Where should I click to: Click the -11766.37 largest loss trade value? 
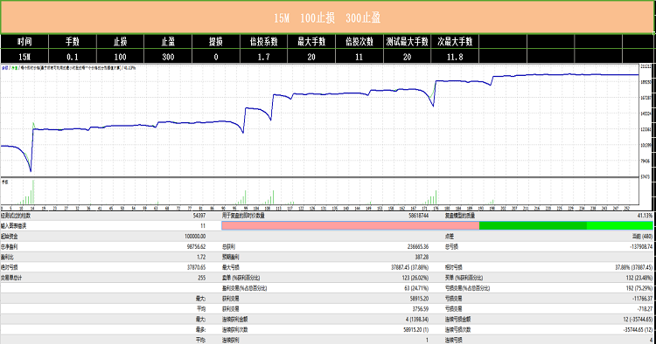642,299
